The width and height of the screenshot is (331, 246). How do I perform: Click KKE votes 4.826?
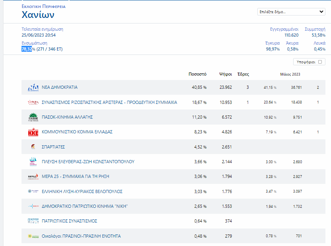(227, 132)
